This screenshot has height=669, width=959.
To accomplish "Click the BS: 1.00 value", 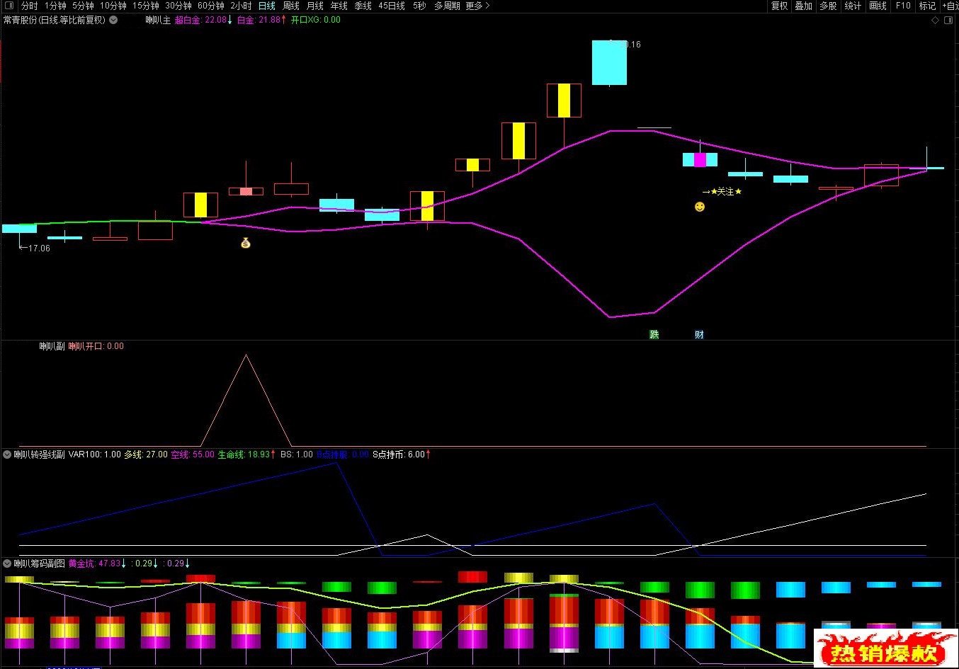I will pos(297,454).
